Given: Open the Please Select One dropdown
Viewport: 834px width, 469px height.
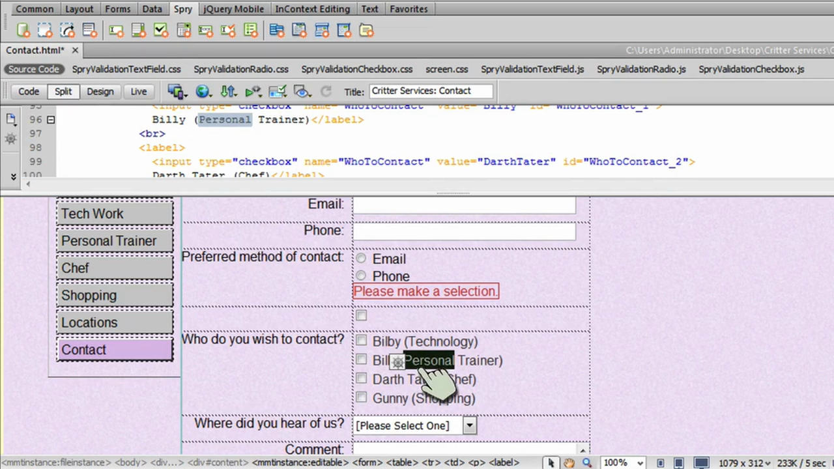Looking at the screenshot, I should (469, 425).
